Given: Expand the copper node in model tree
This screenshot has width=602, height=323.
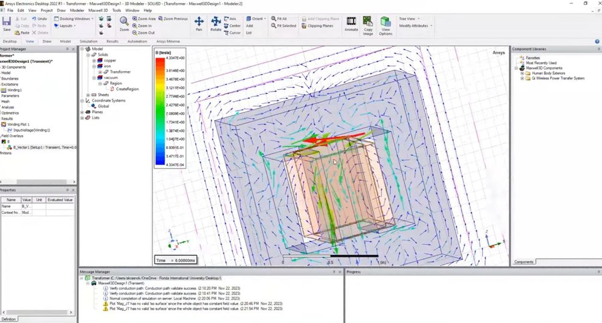Looking at the screenshot, I should [x=94, y=60].
